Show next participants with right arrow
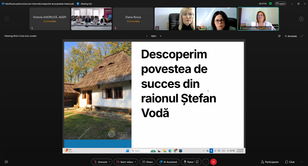308x166 pixels. point(301,19)
